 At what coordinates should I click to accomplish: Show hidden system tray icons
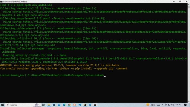coord(163,105)
